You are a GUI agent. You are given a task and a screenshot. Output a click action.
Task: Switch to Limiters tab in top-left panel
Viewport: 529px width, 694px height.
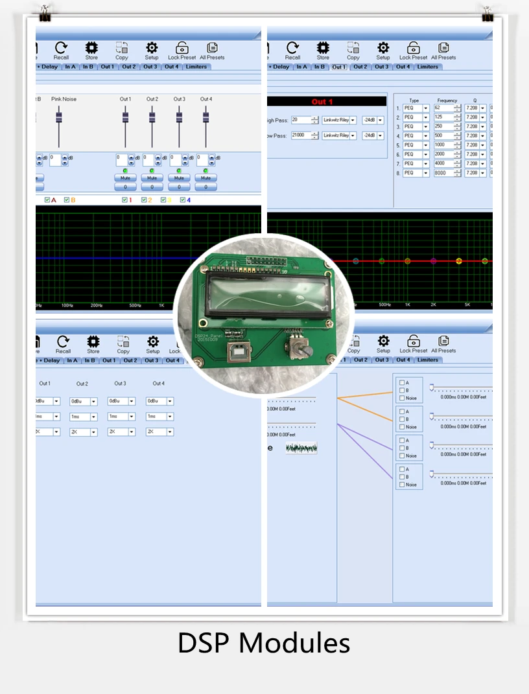196,67
